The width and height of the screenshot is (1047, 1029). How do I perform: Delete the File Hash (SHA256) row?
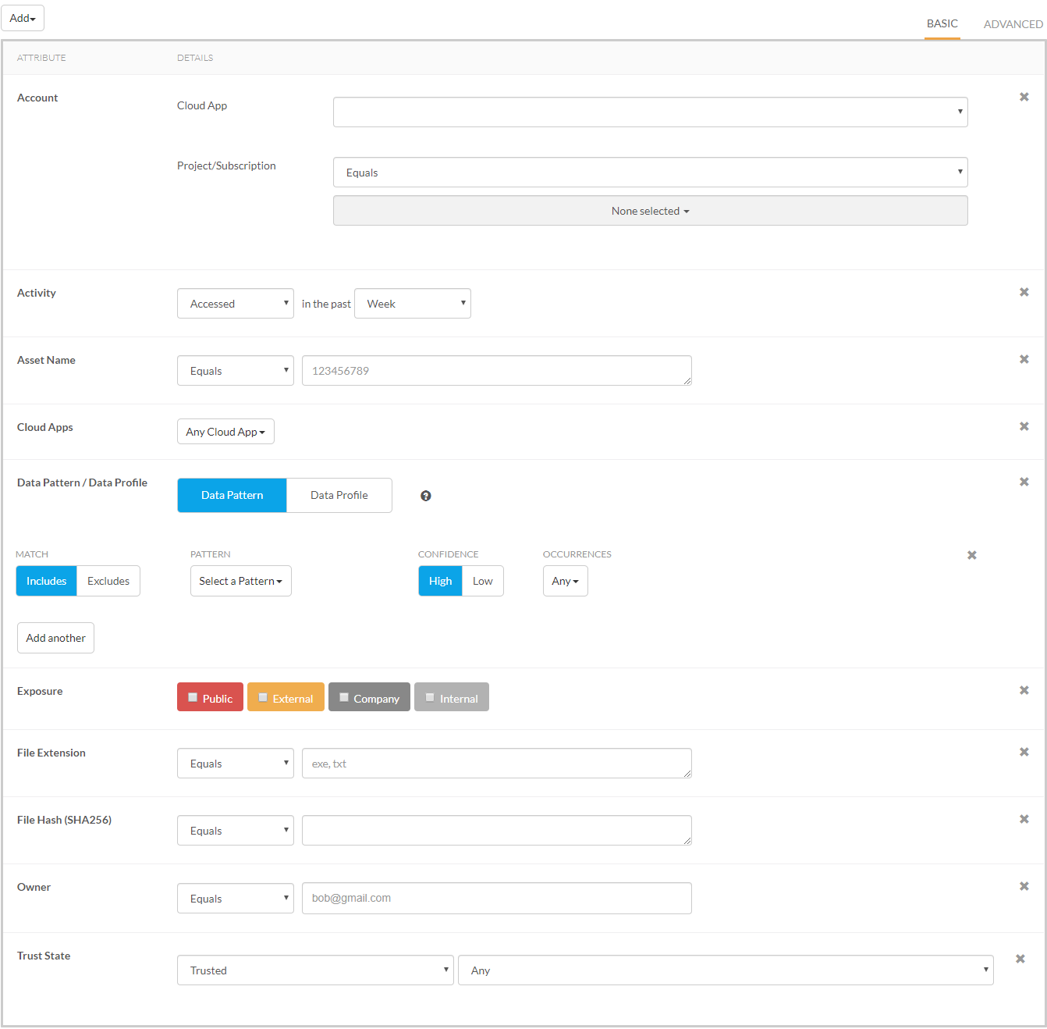[1024, 819]
